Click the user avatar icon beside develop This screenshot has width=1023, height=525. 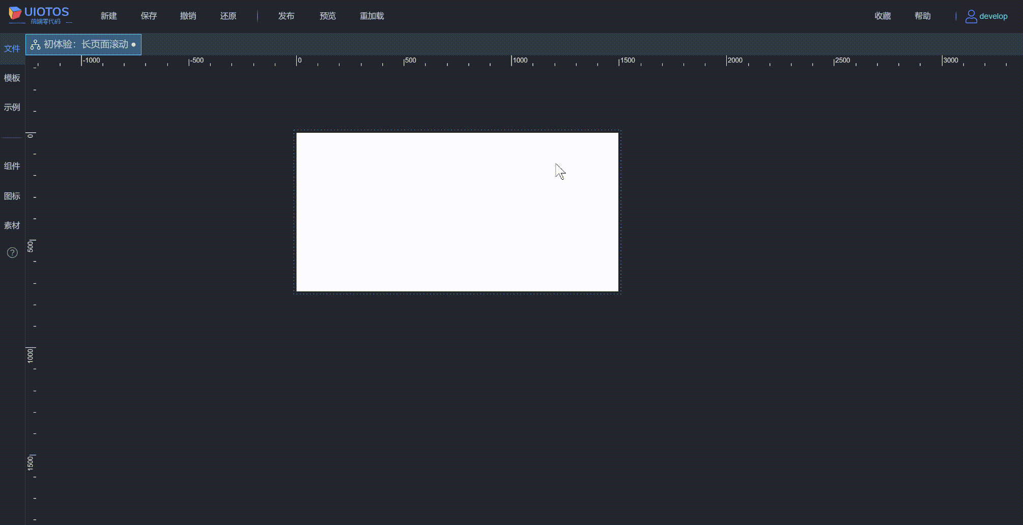[971, 16]
